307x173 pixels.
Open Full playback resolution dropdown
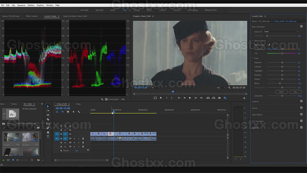tap(221, 88)
